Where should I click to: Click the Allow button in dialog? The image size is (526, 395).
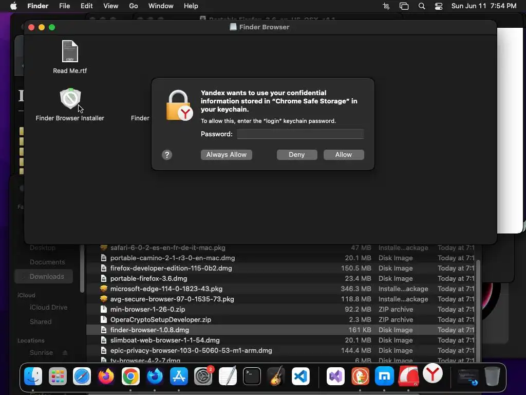tap(344, 155)
